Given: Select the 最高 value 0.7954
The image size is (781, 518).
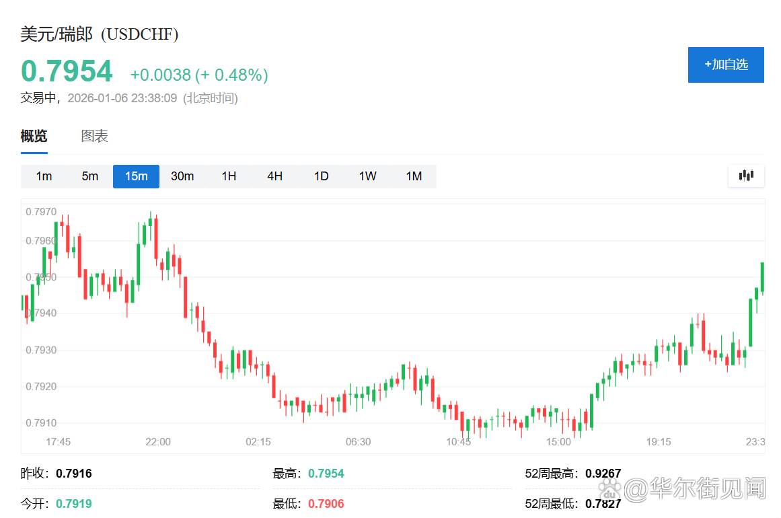Looking at the screenshot, I should [326, 474].
